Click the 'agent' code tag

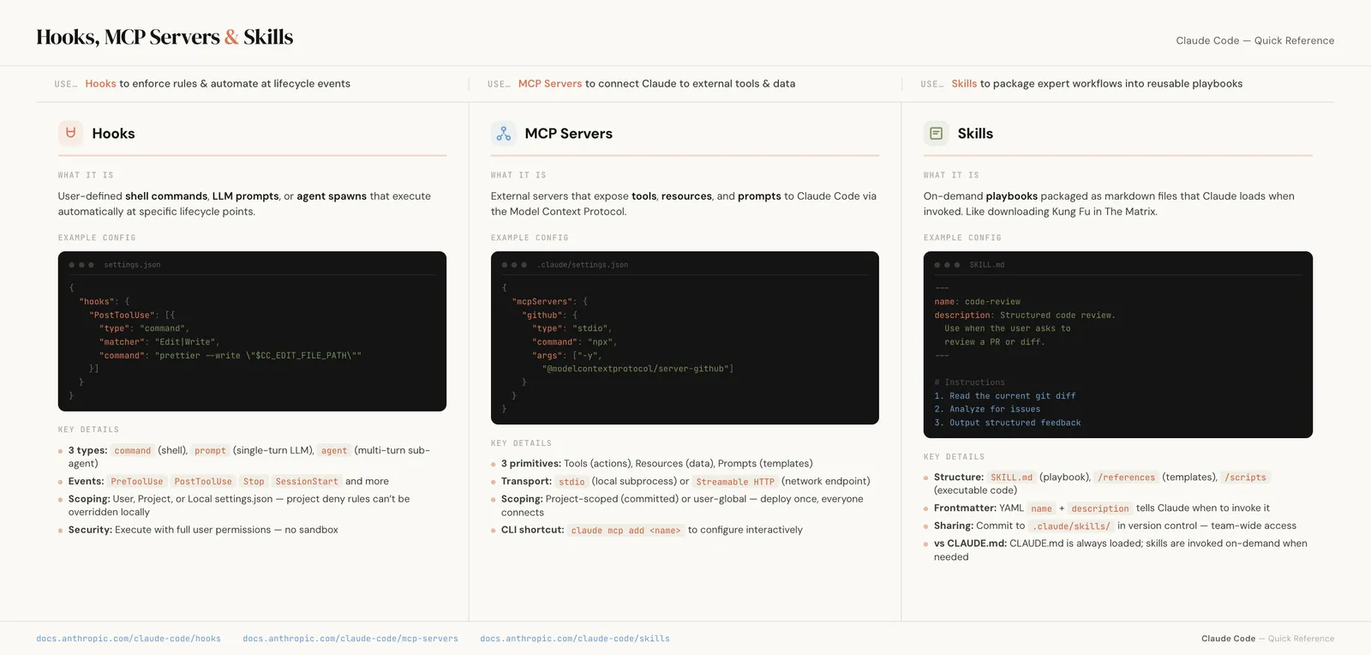click(x=334, y=451)
